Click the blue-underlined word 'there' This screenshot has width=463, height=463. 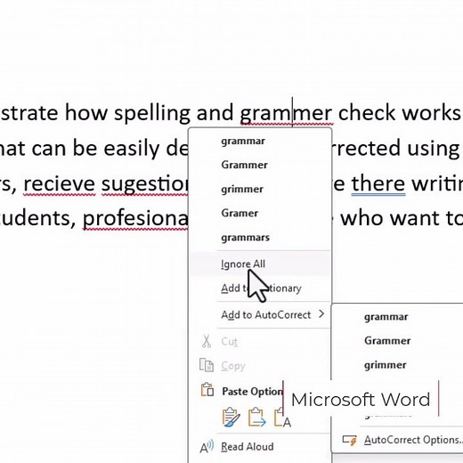pyautogui.click(x=378, y=184)
